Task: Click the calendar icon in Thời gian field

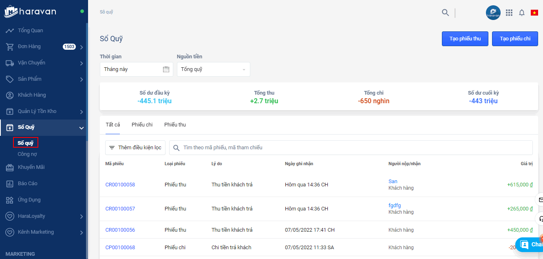Action: [x=166, y=69]
